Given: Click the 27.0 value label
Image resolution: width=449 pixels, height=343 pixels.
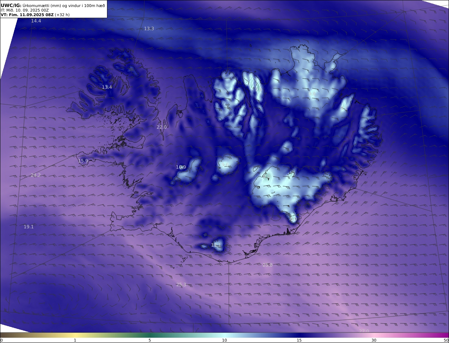Looking at the screenshot, I should click(364, 331).
